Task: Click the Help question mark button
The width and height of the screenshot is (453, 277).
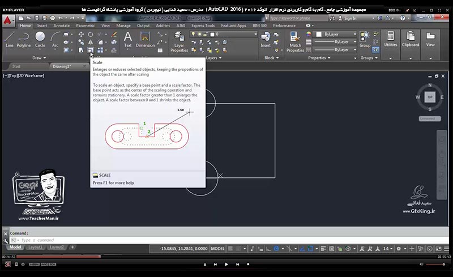Action: pos(403,18)
